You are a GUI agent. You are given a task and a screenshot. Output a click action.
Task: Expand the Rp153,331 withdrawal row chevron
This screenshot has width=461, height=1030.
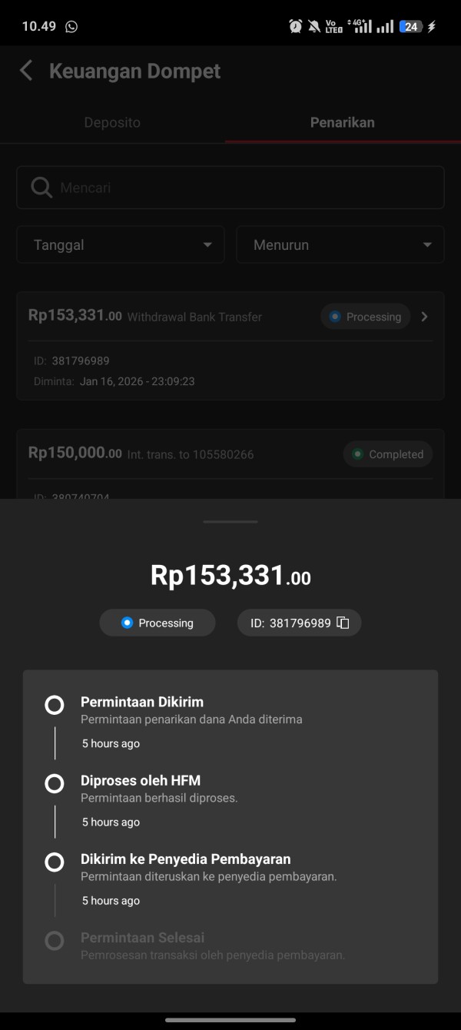425,317
